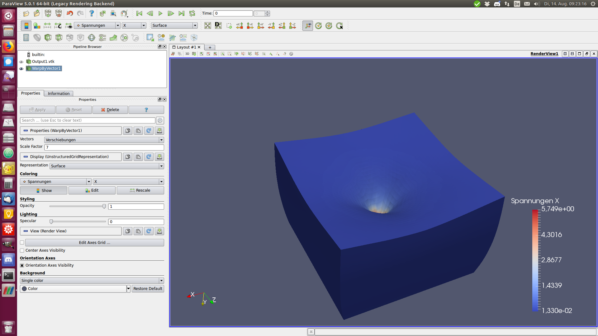Toggle visibility of WarpByVector1 in pipeline
Viewport: 598px width, 336px height.
click(x=21, y=68)
